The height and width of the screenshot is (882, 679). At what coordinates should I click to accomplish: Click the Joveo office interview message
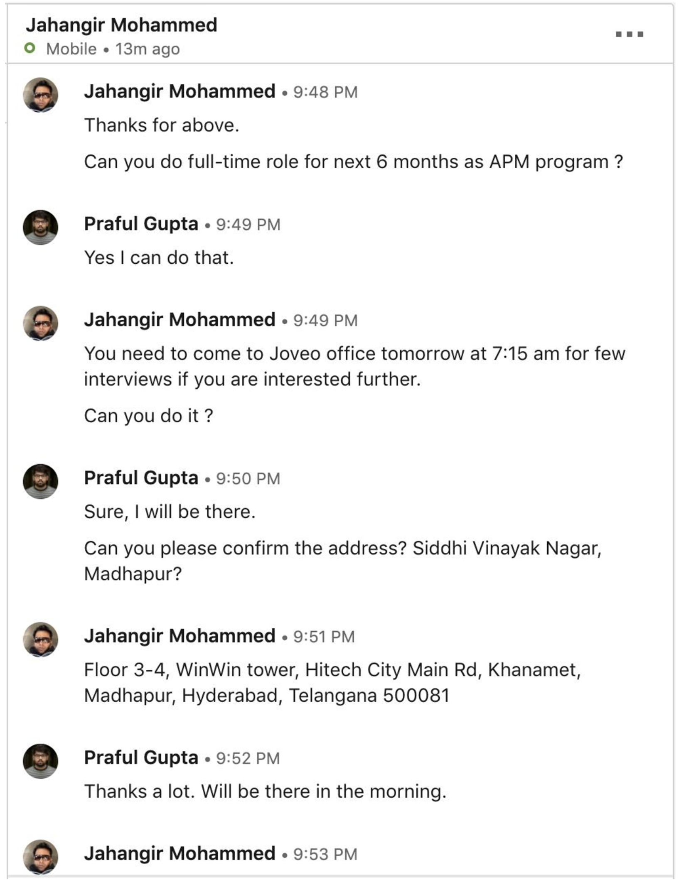coord(354,366)
